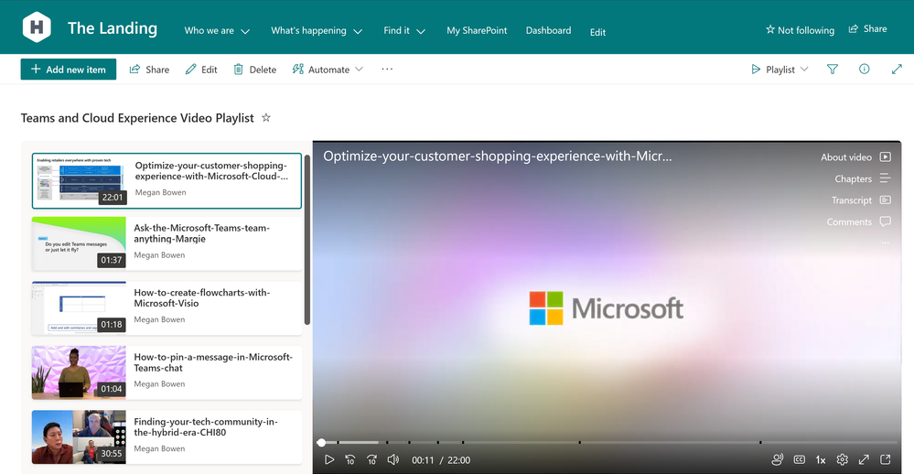Play the video

(x=329, y=460)
